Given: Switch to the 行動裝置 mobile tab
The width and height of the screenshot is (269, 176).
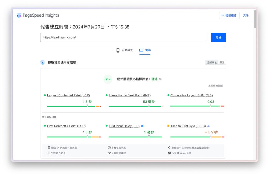Looking at the screenshot, I should 124,50.
